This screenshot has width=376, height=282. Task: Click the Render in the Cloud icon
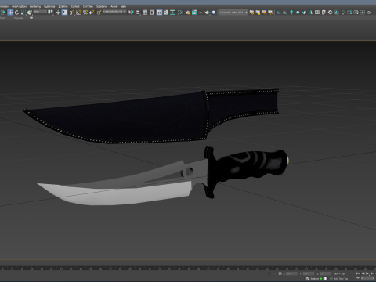[x=214, y=13]
